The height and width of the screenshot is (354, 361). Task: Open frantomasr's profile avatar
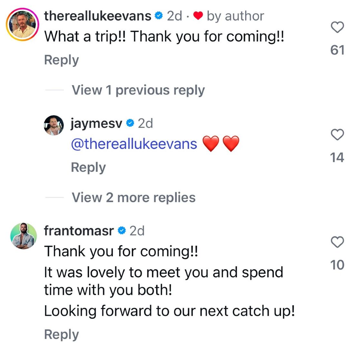[x=24, y=236]
